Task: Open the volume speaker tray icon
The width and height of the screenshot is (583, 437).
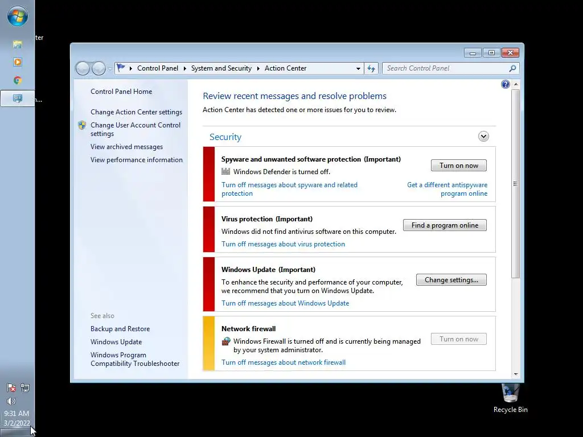Action: tap(11, 401)
